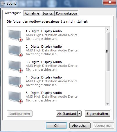Viewport: 117px width, 132px height.
Task: Close the Sound dialog window
Action: [x=109, y=2]
